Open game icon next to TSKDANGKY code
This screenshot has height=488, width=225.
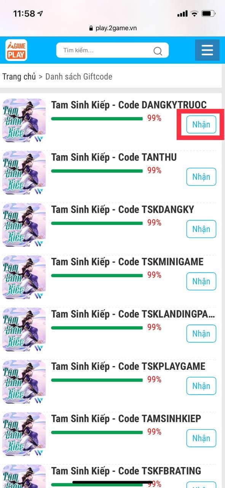(x=24, y=225)
